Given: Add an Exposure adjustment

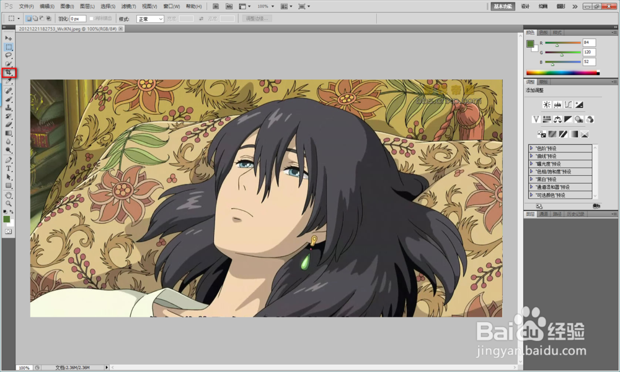Looking at the screenshot, I should pos(579,105).
